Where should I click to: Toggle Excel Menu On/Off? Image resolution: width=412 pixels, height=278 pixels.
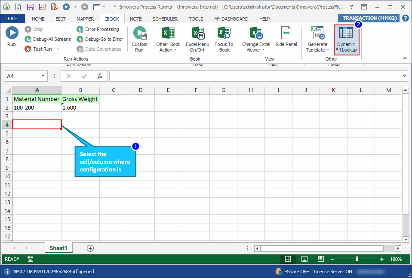tap(197, 39)
